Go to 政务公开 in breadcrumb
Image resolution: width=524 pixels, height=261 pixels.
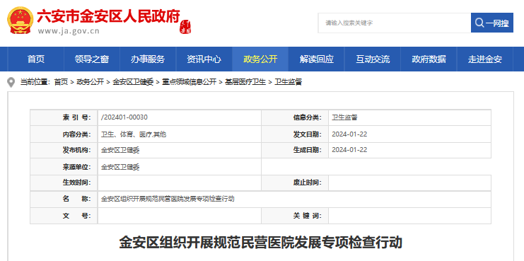click(91, 82)
